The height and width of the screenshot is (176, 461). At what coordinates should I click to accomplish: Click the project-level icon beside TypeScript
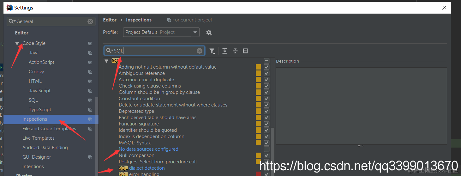point(90,110)
